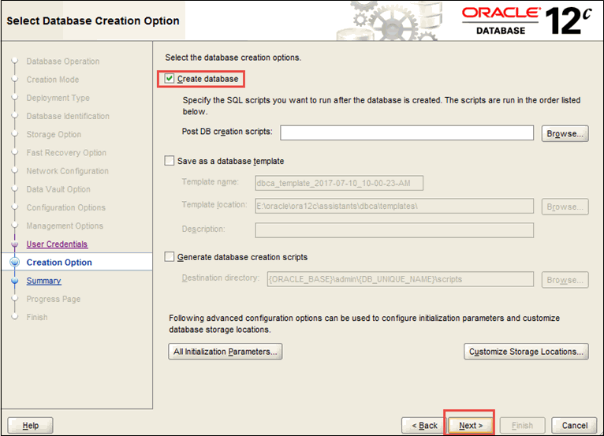Cancel the database creation wizard
Screen dimensions: 604x436
pos(573,425)
